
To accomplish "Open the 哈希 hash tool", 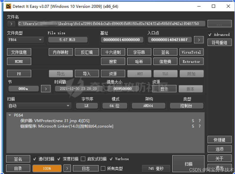I will pos(139,62).
